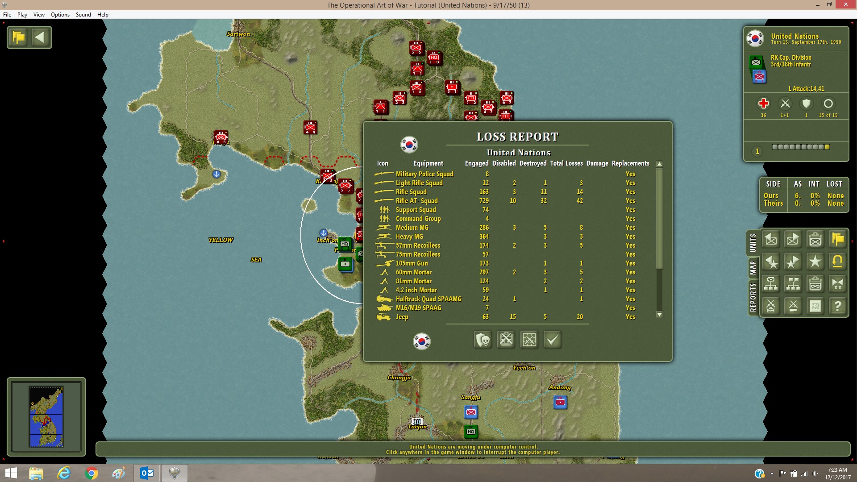Viewport: 857px width, 482px height.
Task: Select the green HQ counter at Inch'on
Action: pos(345,244)
